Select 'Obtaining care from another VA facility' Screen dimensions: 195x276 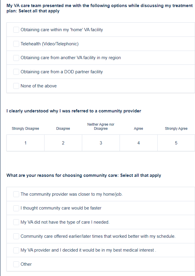tap(16, 58)
